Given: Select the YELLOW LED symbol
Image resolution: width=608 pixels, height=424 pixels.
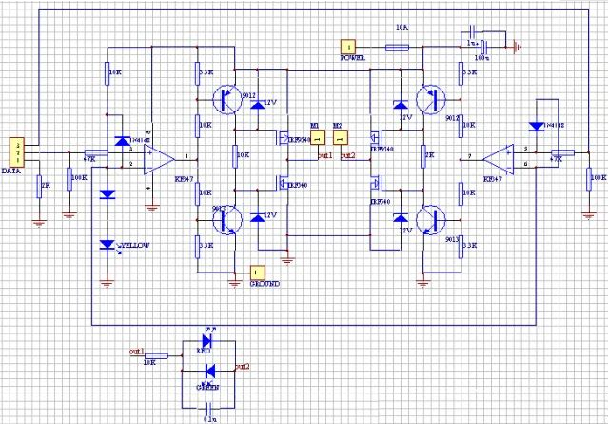Looking at the screenshot, I should pos(107,245).
